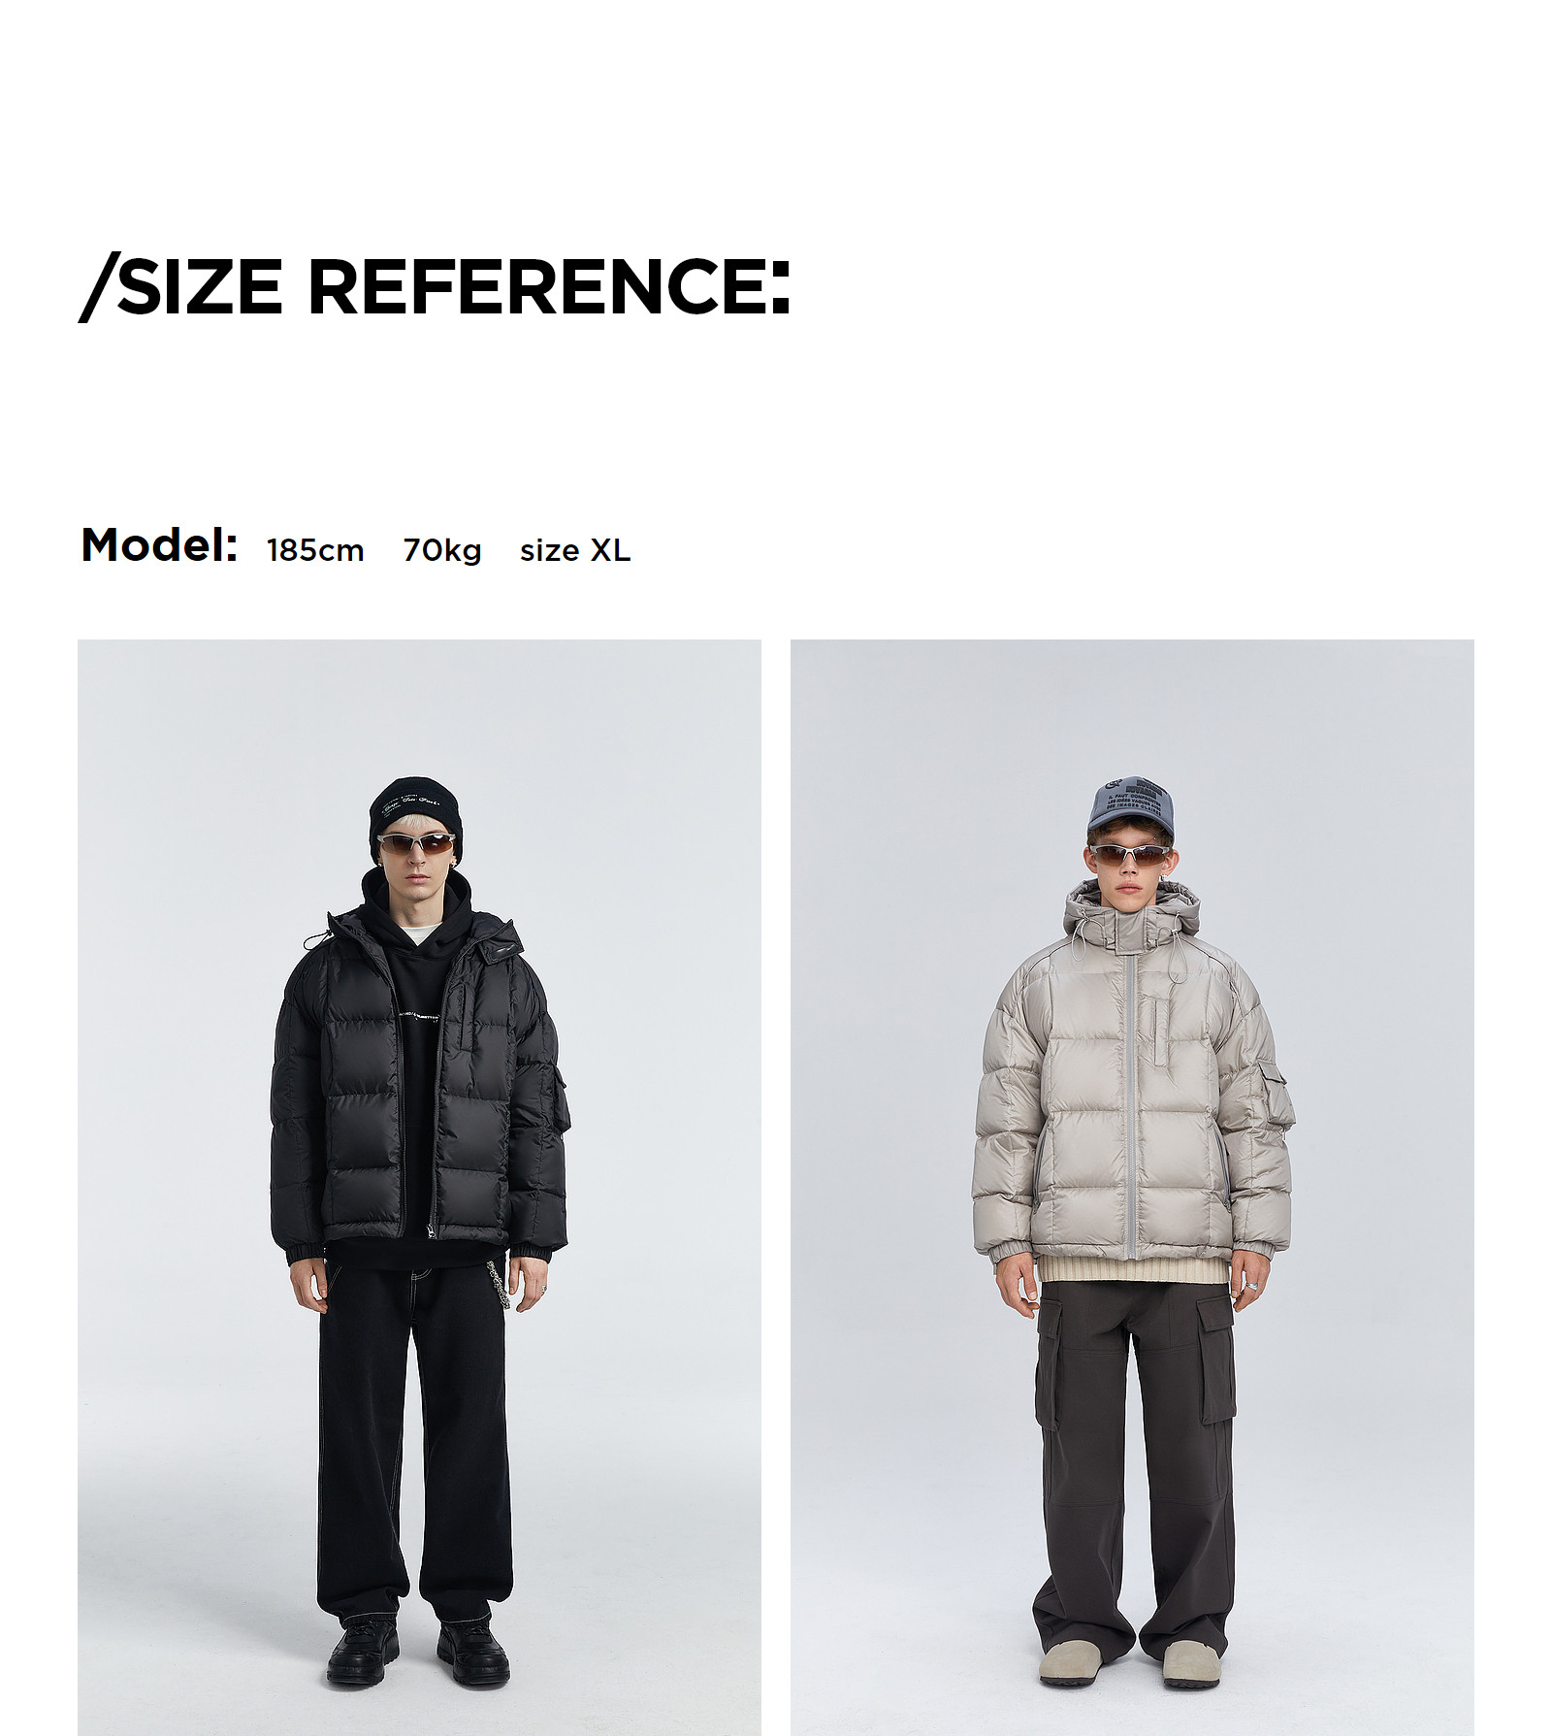
Task: Click the sunglasses on the right model
Action: coord(1130,855)
